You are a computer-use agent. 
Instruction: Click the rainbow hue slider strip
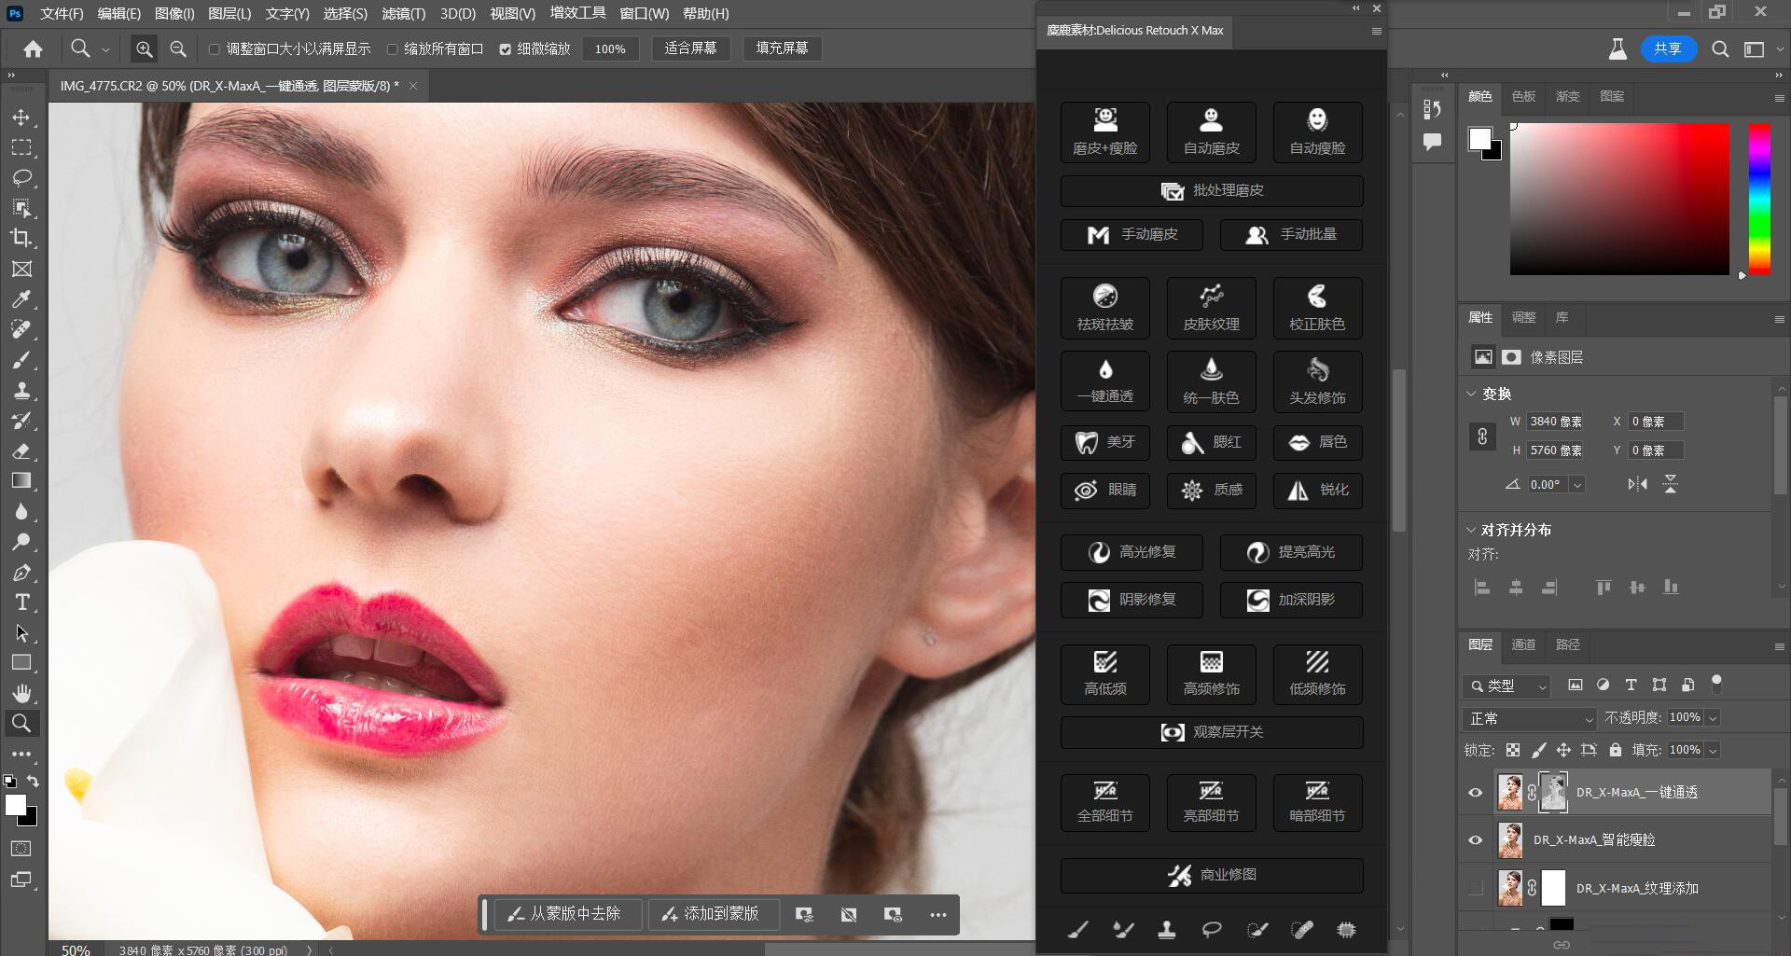pyautogui.click(x=1759, y=198)
